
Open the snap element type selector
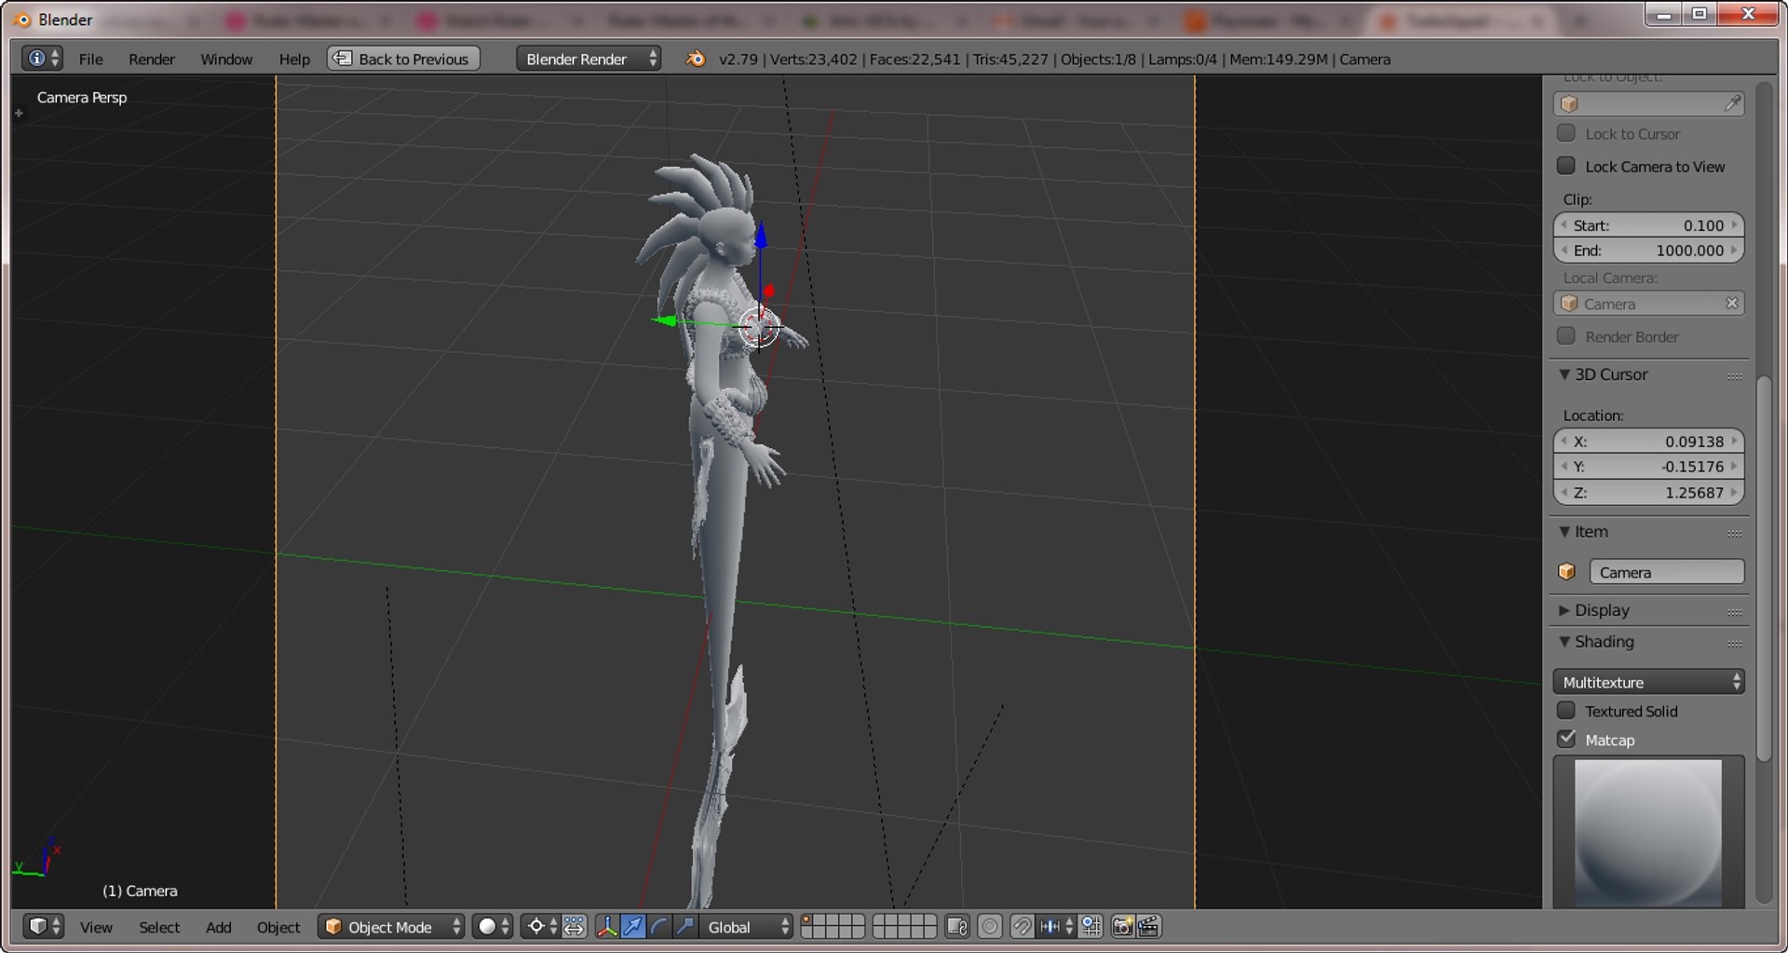coord(1056,927)
